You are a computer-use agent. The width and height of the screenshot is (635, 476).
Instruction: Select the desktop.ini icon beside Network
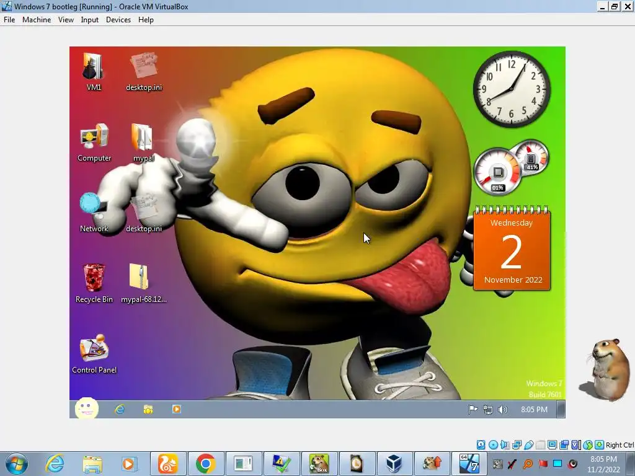click(144, 213)
